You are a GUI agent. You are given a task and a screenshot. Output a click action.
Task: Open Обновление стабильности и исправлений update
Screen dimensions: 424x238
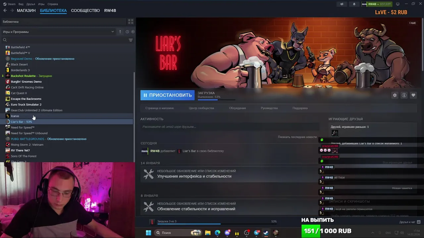[196, 209]
